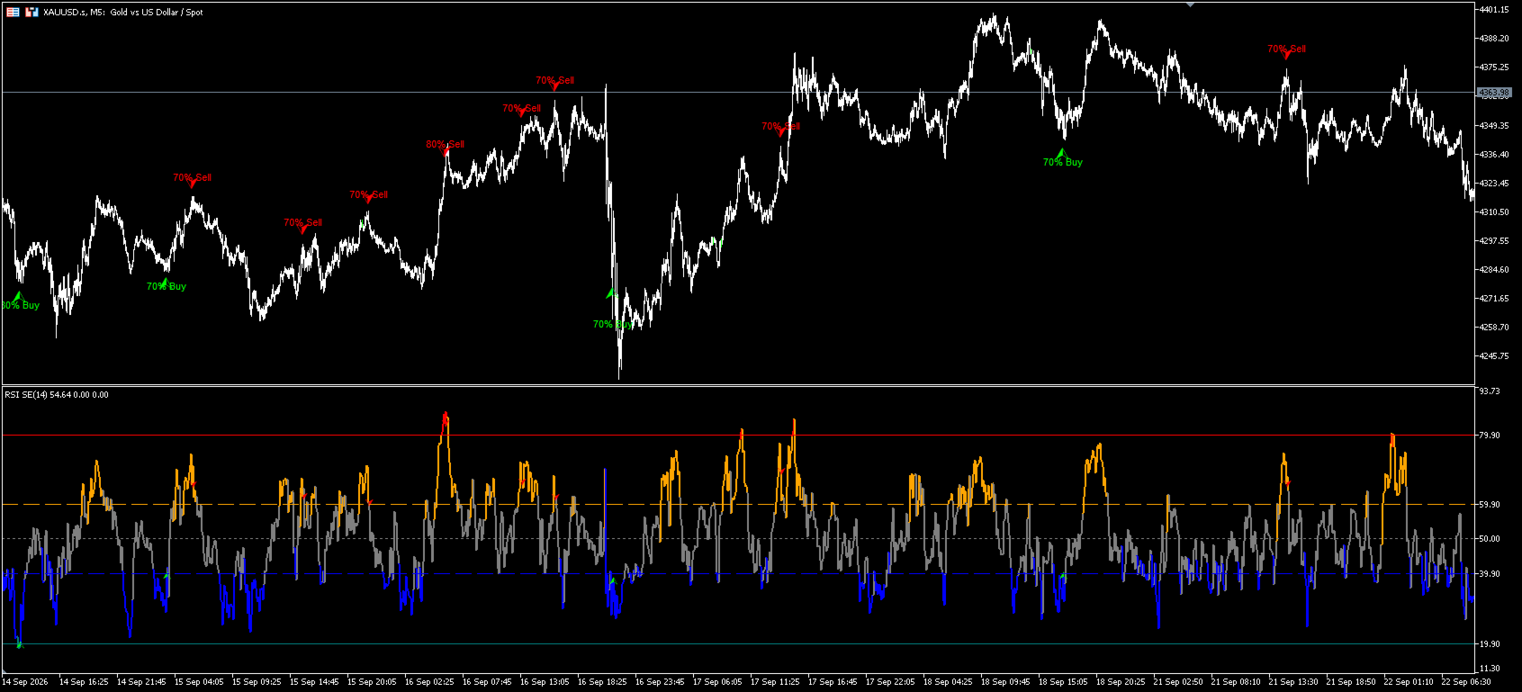1522x692 pixels.
Task: Select the chart shift triangle marker on top edge
Action: pyautogui.click(x=1190, y=4)
